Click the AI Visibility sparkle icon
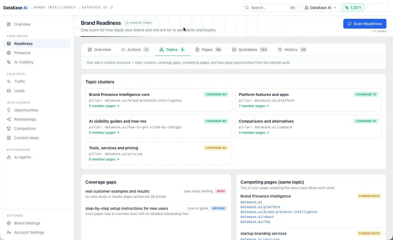Viewport: 393px width, 240px height. (x=9, y=62)
